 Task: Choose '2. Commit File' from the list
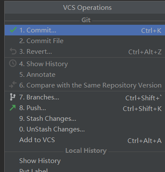click(85, 41)
